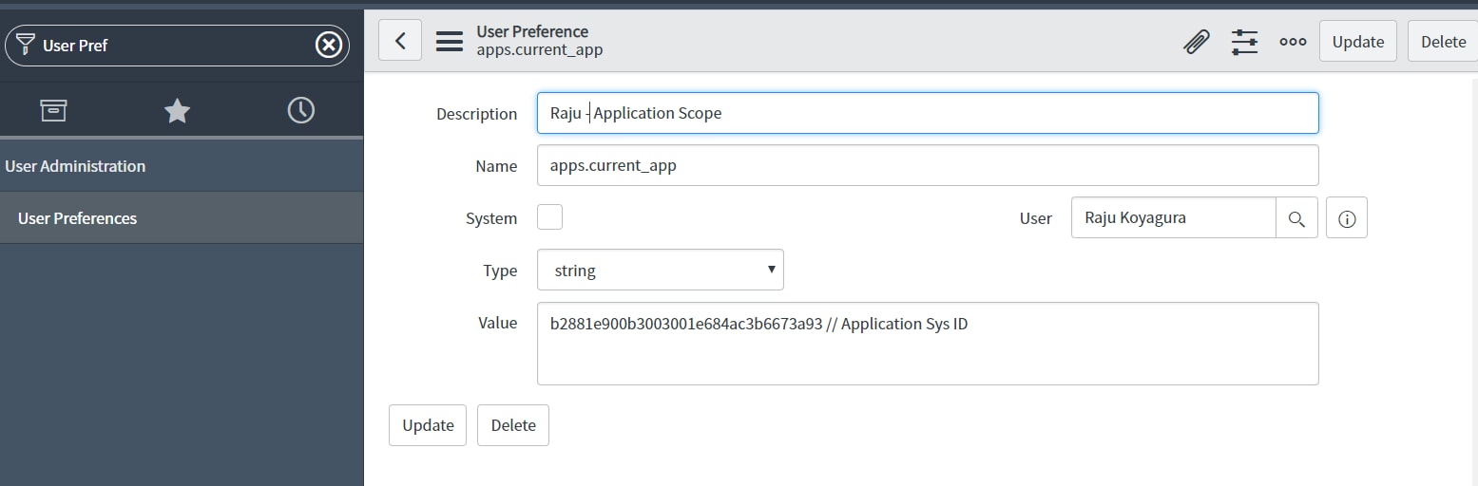The height and width of the screenshot is (486, 1478).
Task: Show user record info icon
Action: [x=1346, y=218]
